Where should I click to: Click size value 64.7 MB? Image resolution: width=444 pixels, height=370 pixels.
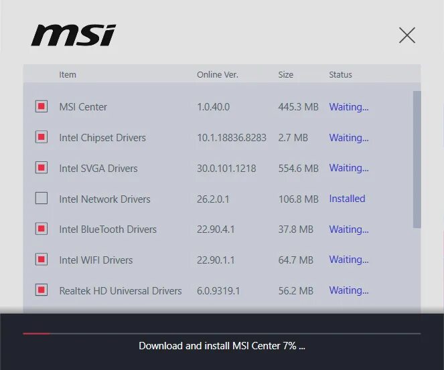[x=296, y=260]
